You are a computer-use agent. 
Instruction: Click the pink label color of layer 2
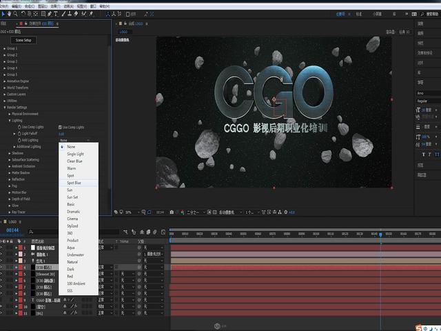(20, 254)
